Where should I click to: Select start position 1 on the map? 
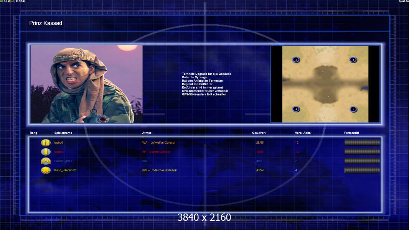pos(353,109)
